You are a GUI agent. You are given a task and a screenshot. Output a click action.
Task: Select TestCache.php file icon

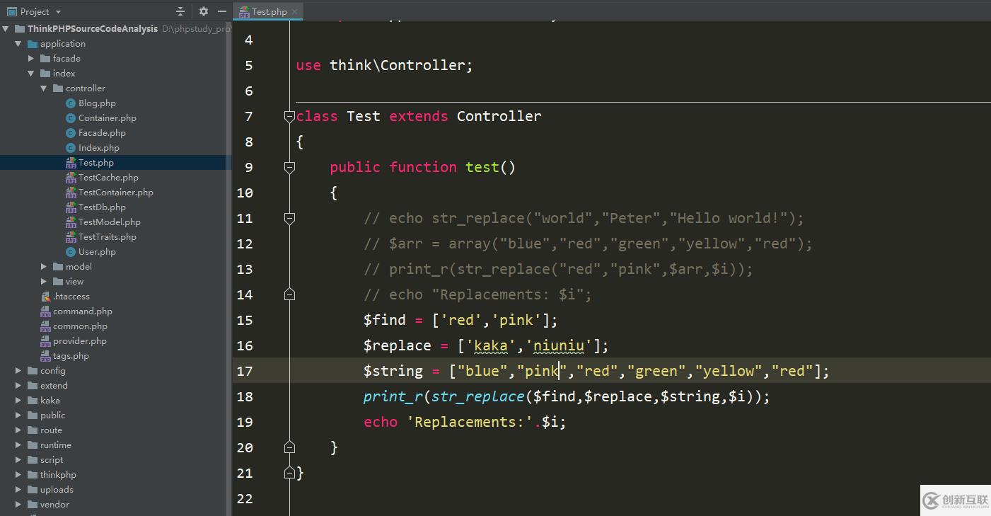tap(71, 178)
